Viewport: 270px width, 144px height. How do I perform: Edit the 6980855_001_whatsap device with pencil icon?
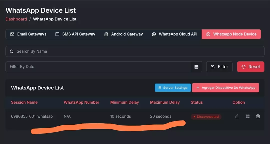(x=237, y=116)
